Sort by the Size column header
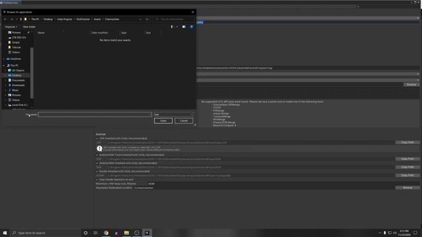This screenshot has width=422, height=237. click(x=148, y=33)
